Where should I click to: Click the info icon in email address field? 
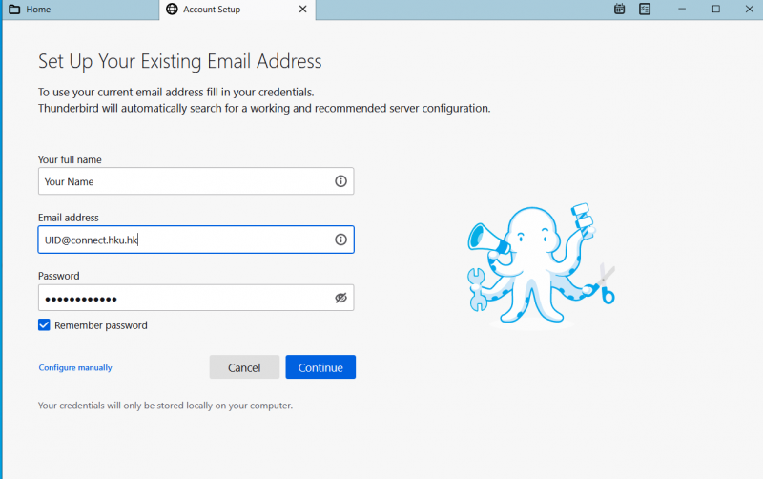340,239
